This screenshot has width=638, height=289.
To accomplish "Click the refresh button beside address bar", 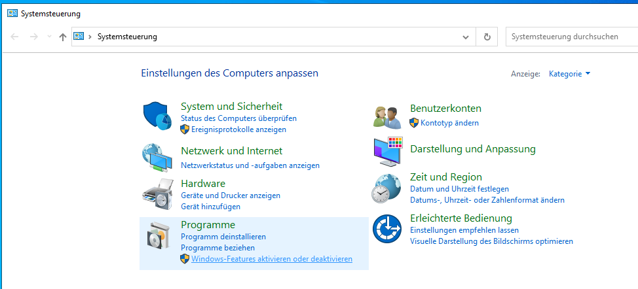I will 487,37.
